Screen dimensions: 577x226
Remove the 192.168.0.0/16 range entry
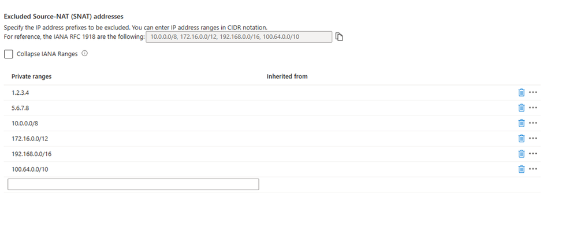[521, 154]
